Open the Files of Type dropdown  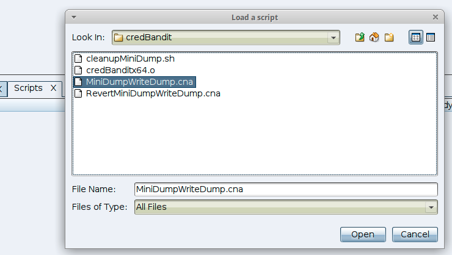pyautogui.click(x=432, y=207)
